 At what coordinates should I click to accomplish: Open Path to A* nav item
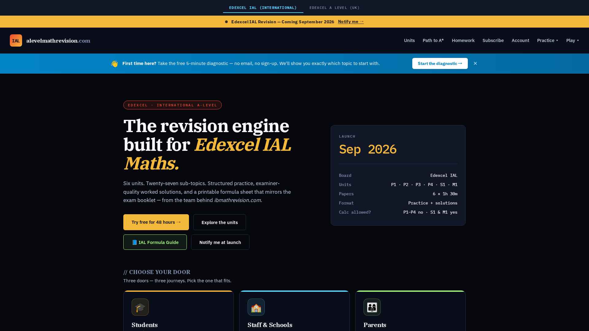433,40
